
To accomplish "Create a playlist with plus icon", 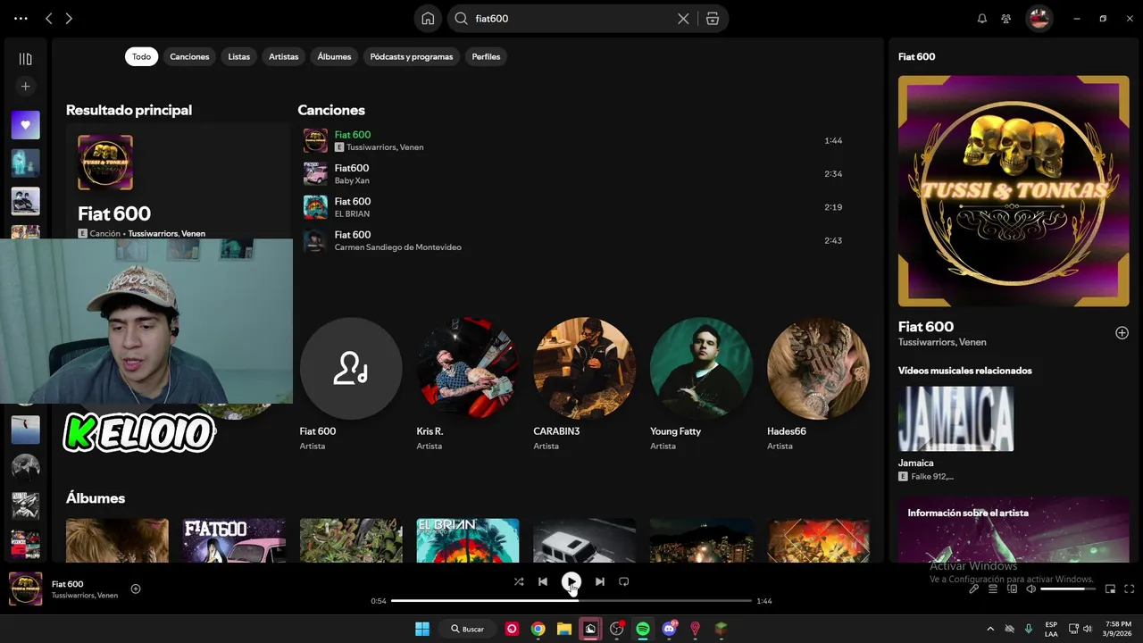I will [25, 86].
